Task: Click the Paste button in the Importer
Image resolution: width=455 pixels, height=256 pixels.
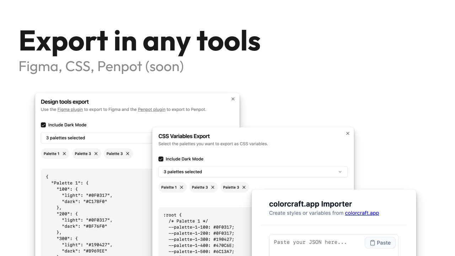Action: pos(380,242)
